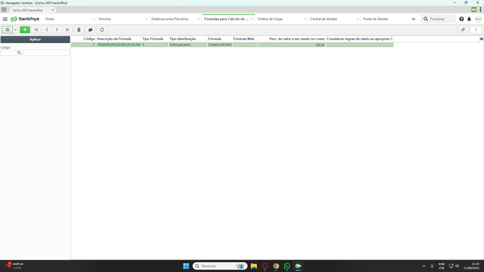Sort by Fórmula Web column header

pos(245,39)
